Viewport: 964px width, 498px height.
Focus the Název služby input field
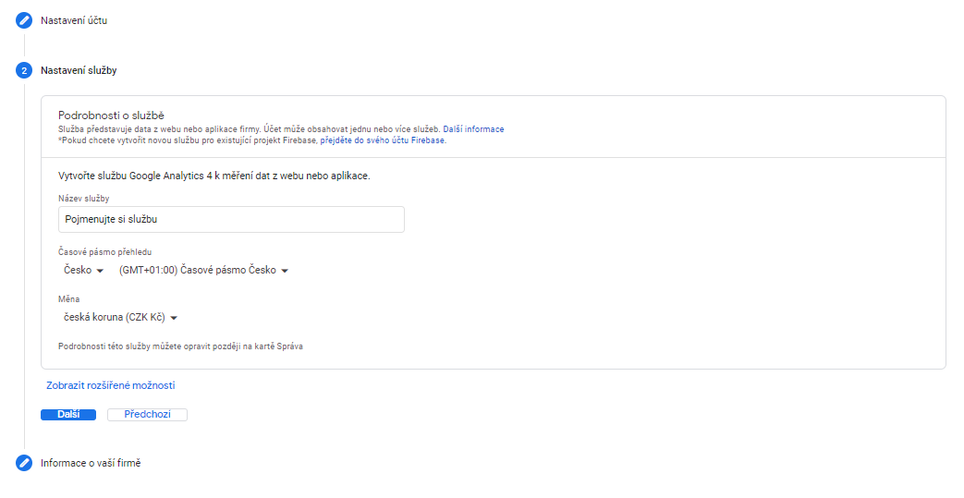pos(231,220)
